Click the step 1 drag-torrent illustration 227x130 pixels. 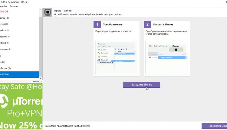point(117,57)
